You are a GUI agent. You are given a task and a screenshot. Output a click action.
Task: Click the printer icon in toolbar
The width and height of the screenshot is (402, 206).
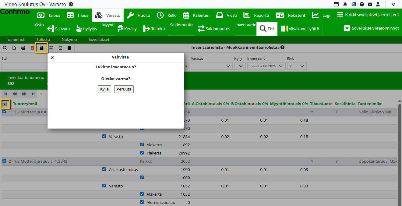pyautogui.click(x=23, y=48)
